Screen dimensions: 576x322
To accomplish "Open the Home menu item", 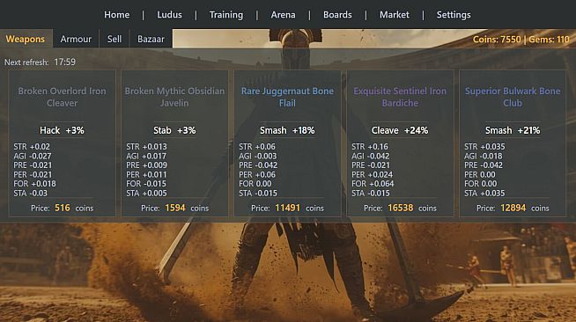I will point(116,15).
